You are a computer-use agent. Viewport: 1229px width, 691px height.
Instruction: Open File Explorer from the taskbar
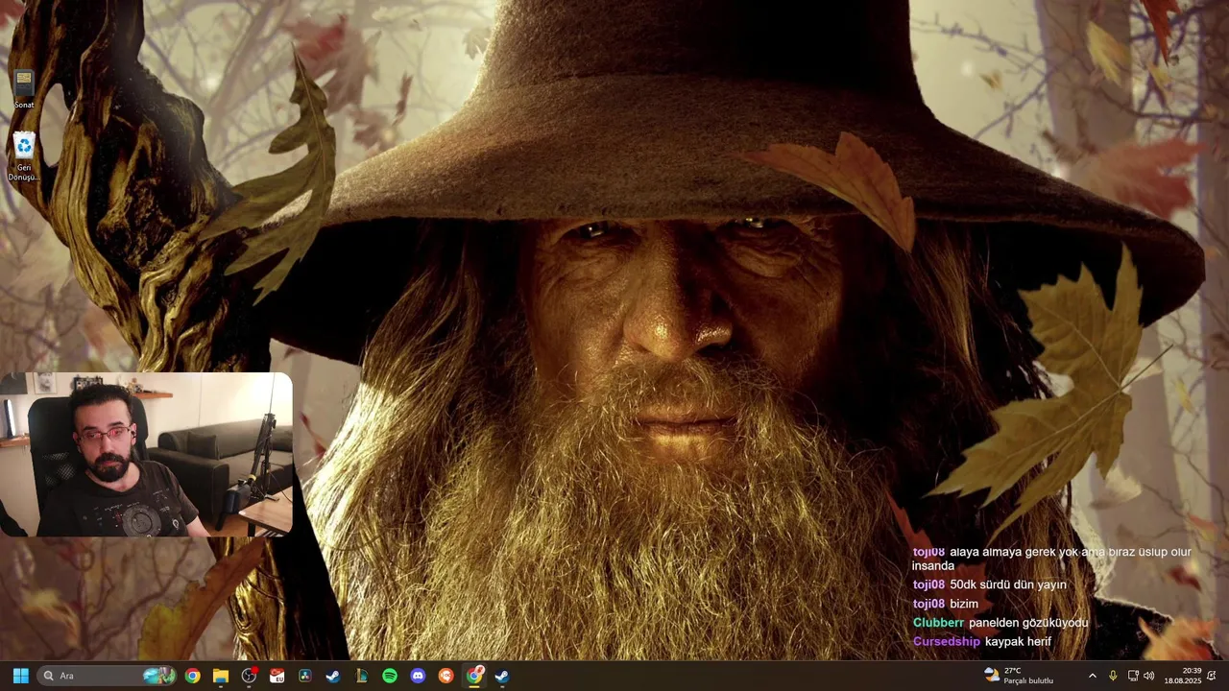221,676
